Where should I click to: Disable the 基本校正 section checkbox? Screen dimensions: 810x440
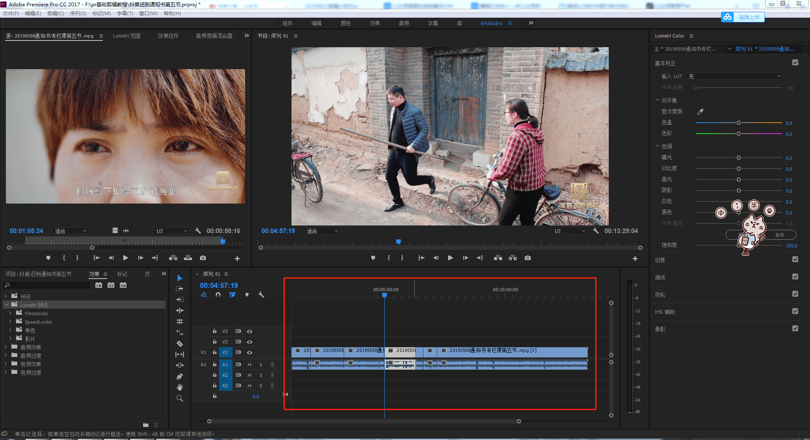[795, 63]
